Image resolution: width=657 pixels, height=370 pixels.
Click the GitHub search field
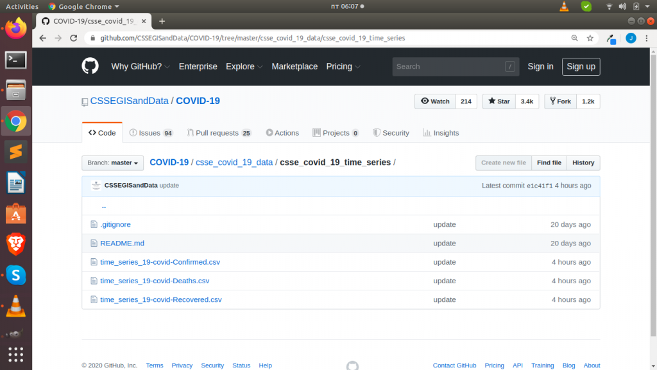tap(456, 66)
